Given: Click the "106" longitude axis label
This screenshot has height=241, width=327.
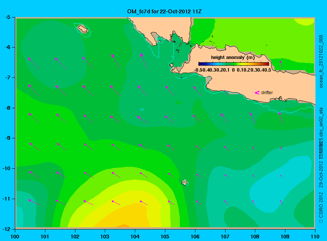Looking at the screenshot, I should click(x=195, y=237).
